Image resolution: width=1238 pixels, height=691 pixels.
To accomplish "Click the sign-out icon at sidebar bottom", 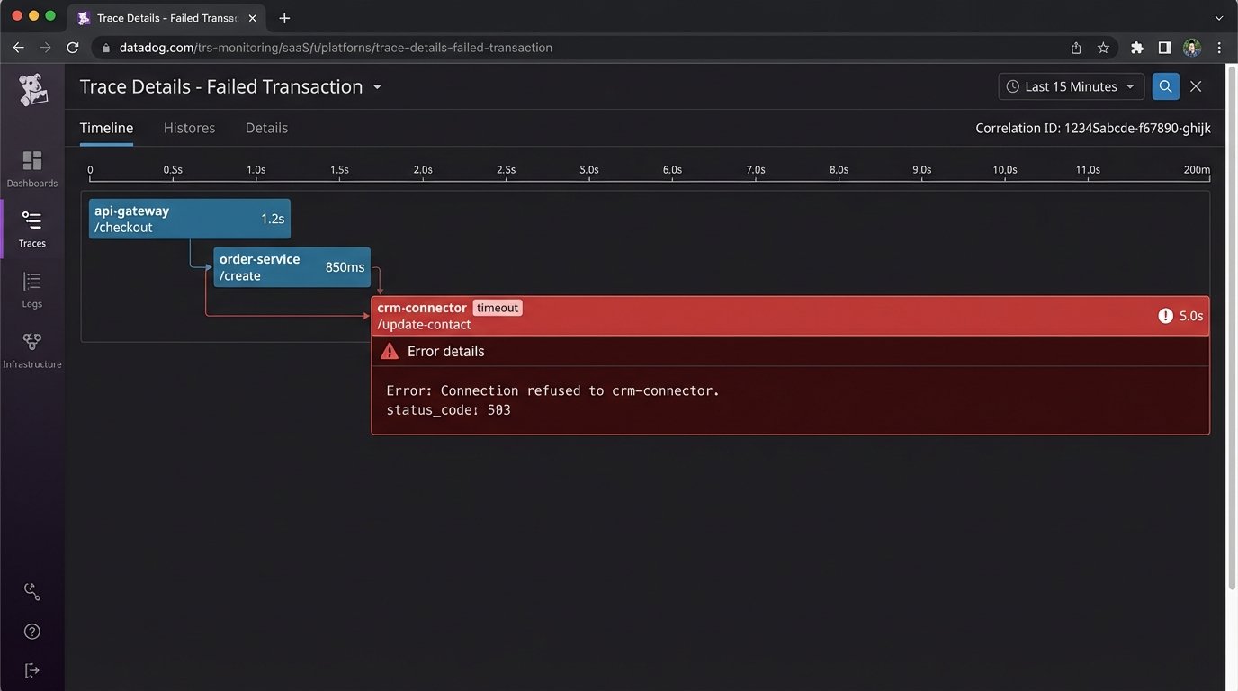I will 31,669.
